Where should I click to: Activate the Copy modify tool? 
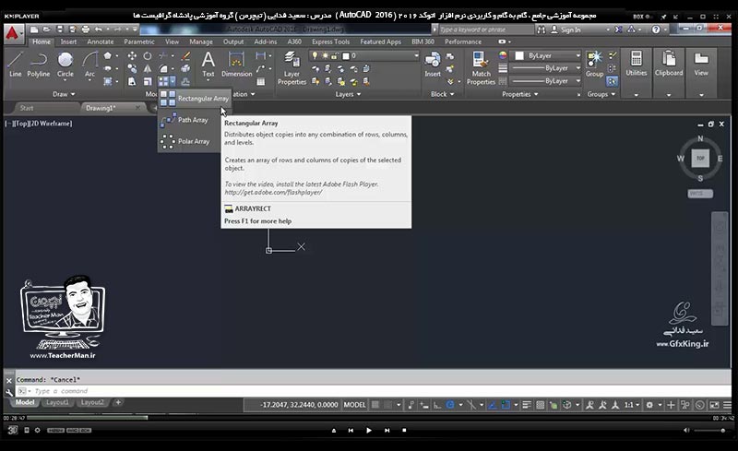click(x=132, y=69)
